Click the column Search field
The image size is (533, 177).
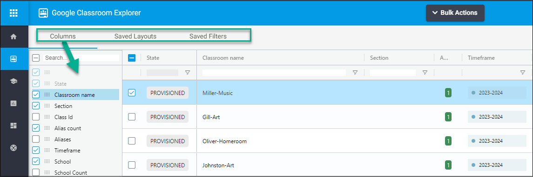[82, 58]
